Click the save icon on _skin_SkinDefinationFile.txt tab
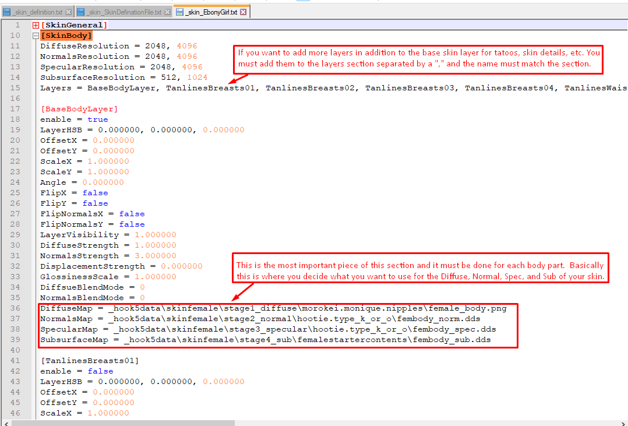This screenshot has height=426, width=628. pyautogui.click(x=80, y=12)
